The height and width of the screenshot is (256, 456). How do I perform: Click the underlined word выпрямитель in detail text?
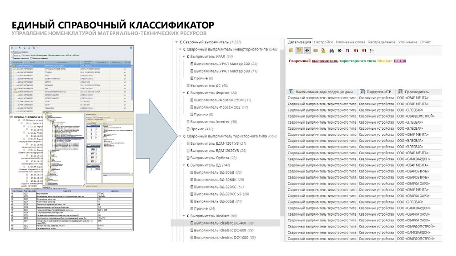(x=325, y=61)
